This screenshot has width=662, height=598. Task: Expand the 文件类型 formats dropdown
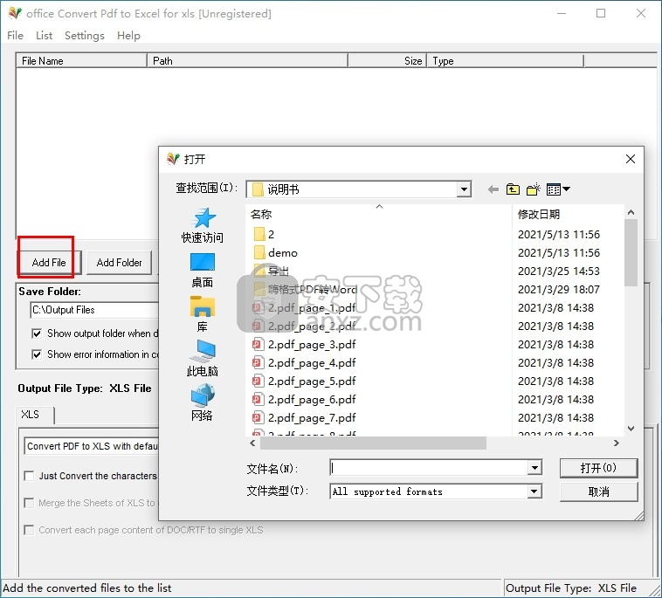(534, 491)
